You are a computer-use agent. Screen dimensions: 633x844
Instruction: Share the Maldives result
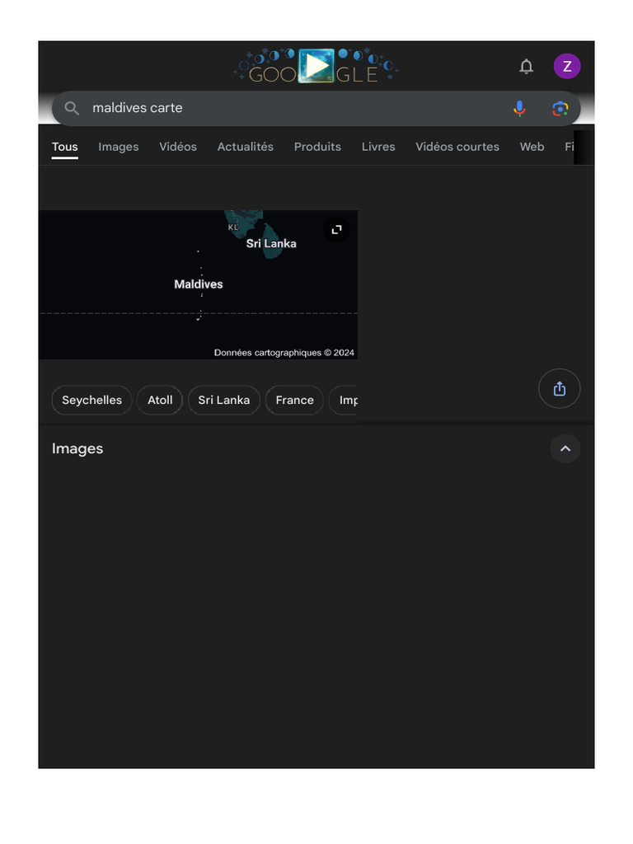560,389
